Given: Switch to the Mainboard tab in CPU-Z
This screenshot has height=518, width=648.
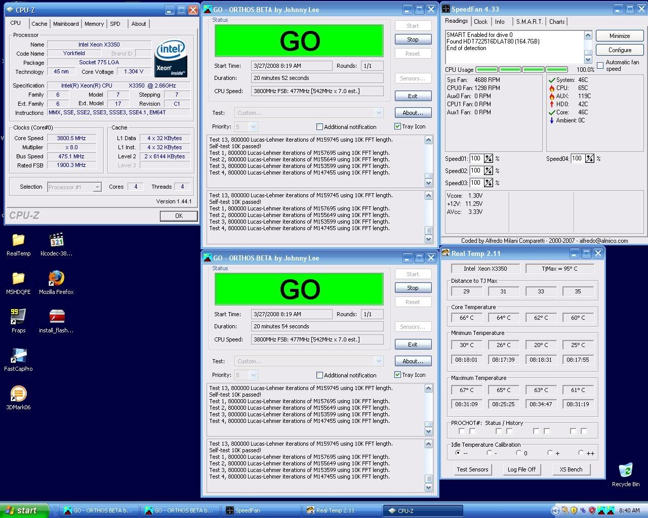Looking at the screenshot, I should coord(66,24).
